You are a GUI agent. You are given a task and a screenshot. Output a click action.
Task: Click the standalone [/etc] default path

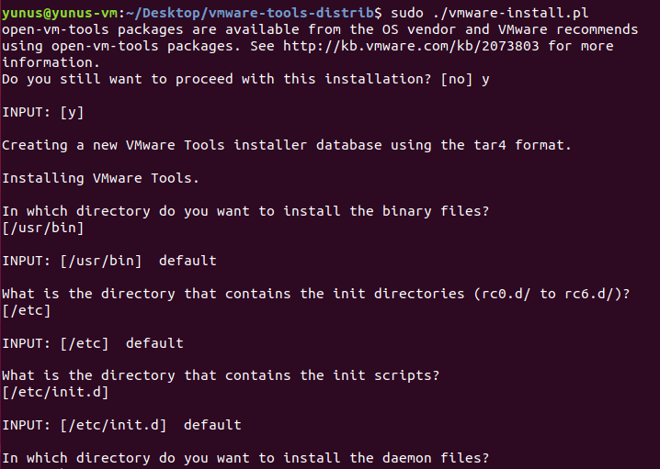point(27,310)
